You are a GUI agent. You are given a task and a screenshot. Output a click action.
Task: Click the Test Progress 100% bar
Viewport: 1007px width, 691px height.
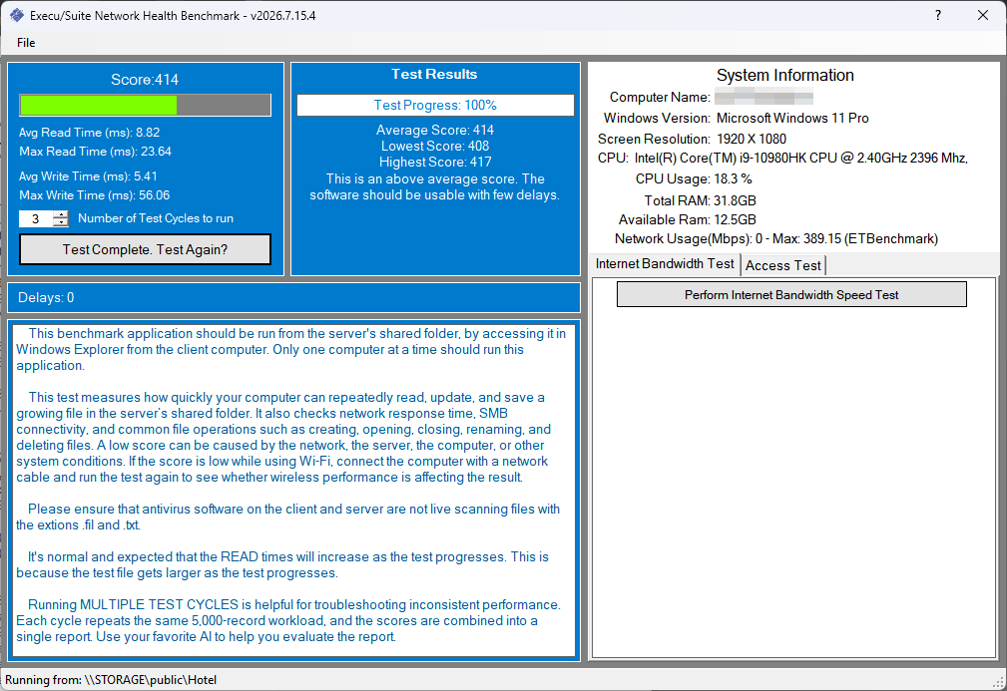coord(435,106)
